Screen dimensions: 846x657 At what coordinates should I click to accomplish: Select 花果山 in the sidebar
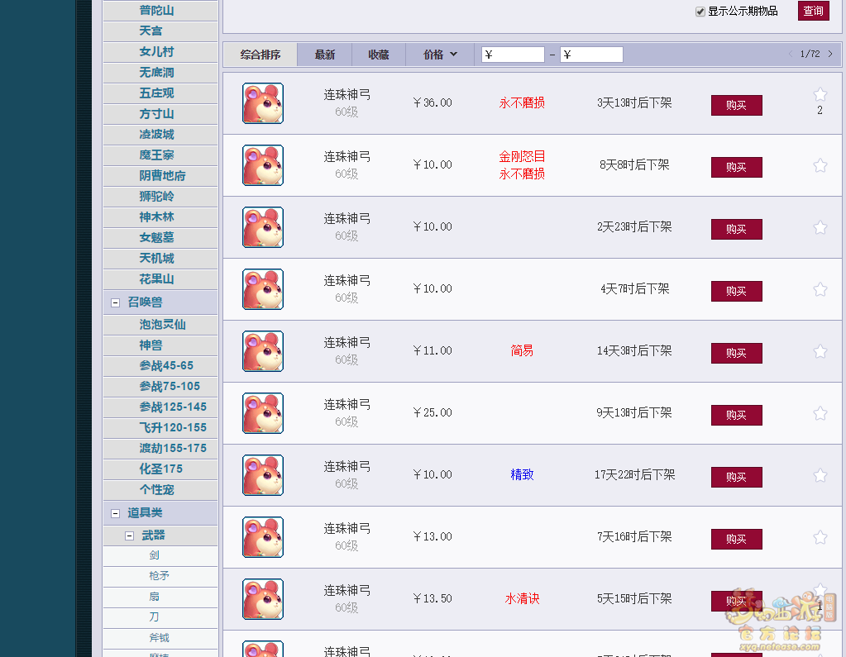[x=160, y=279]
